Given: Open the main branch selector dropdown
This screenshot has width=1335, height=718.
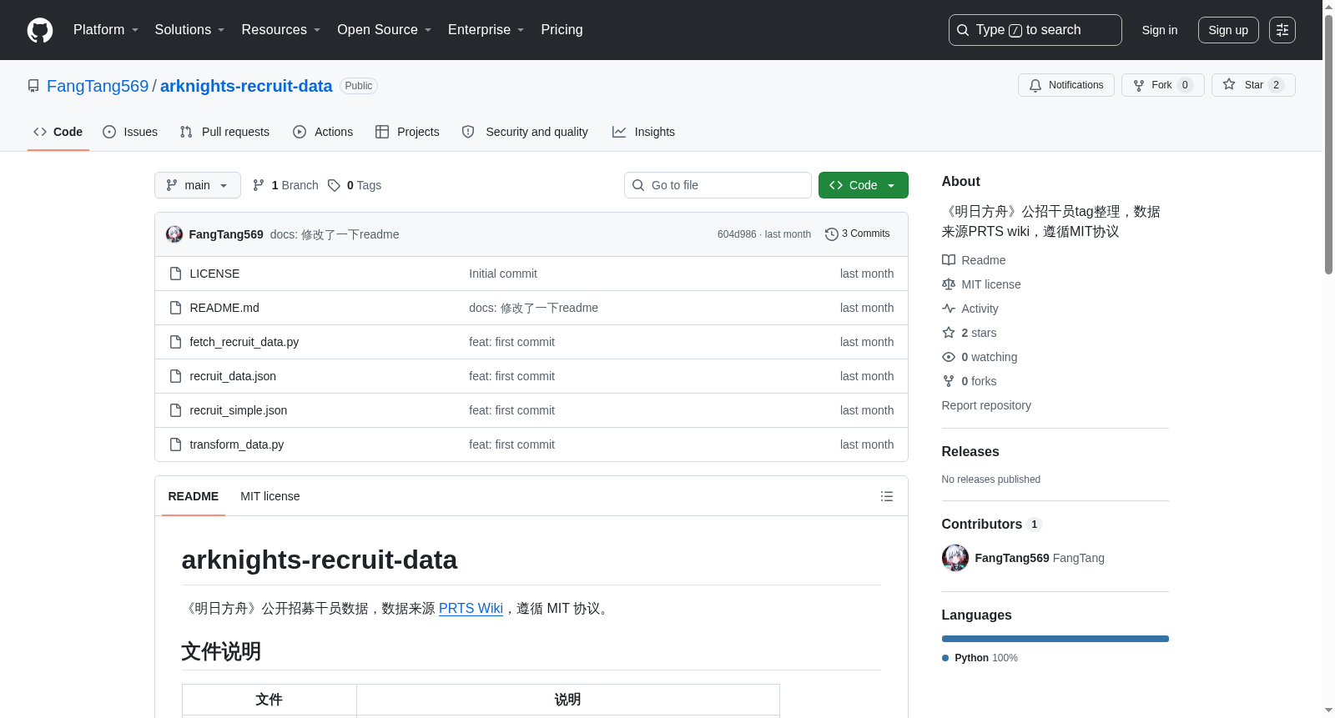Looking at the screenshot, I should point(198,185).
